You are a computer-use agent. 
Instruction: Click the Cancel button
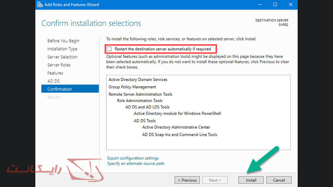pos(279,180)
